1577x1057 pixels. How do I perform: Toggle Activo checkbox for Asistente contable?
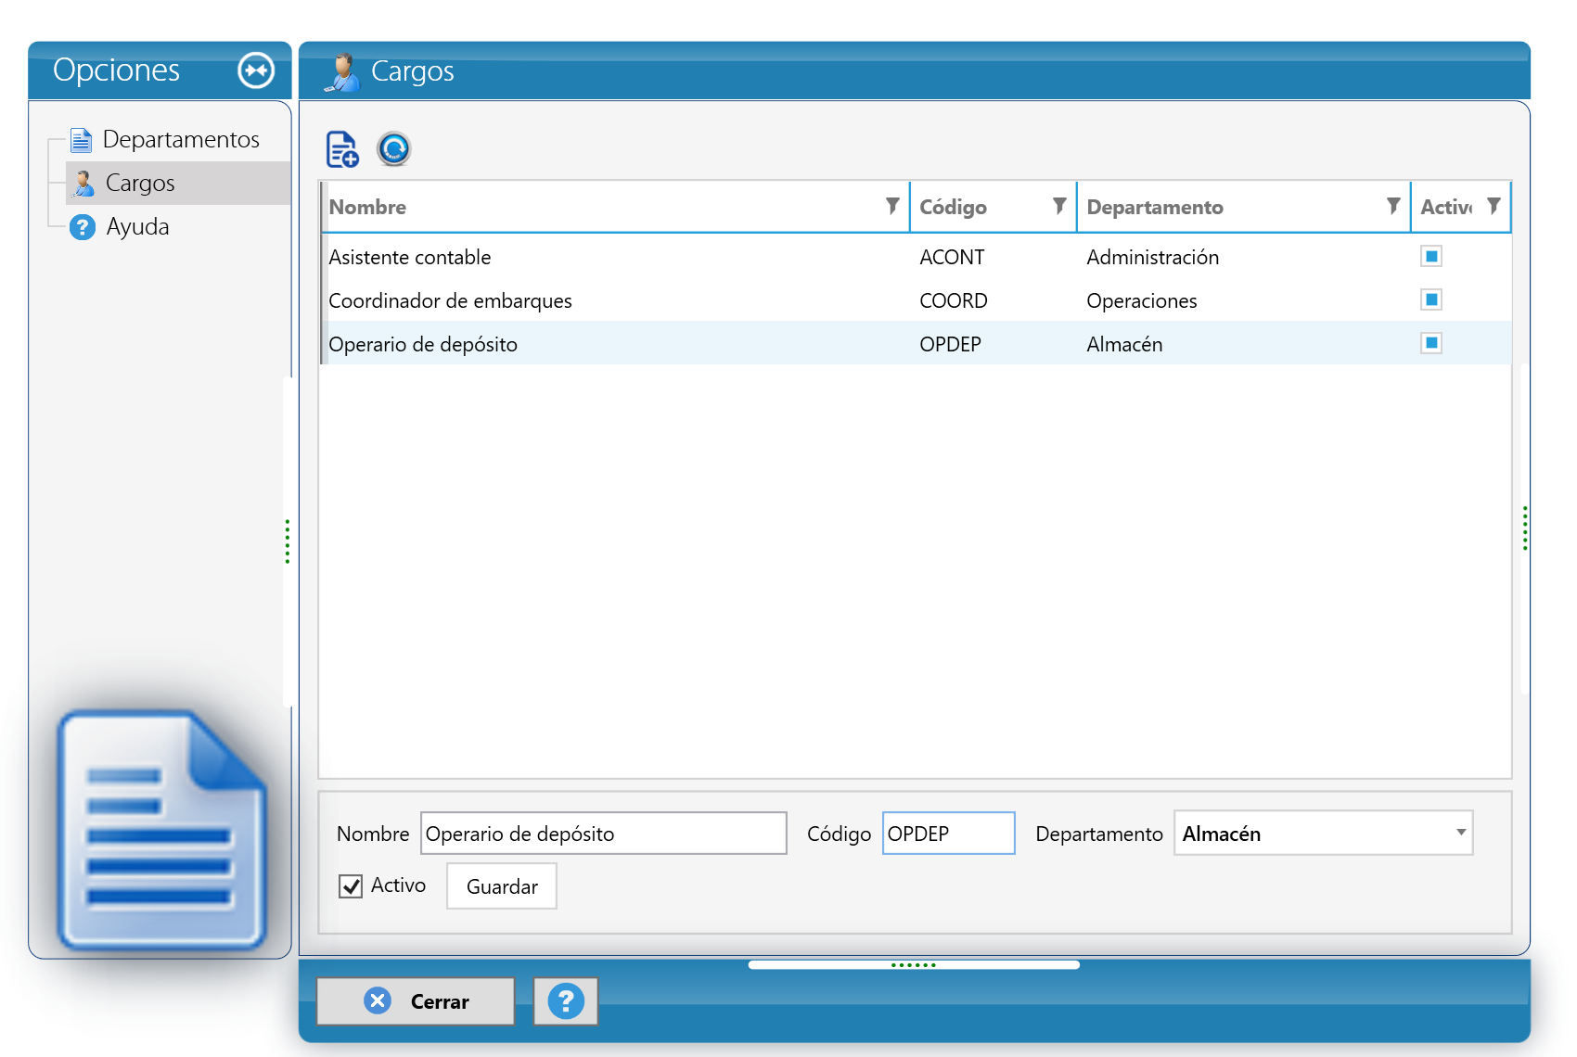click(x=1431, y=256)
